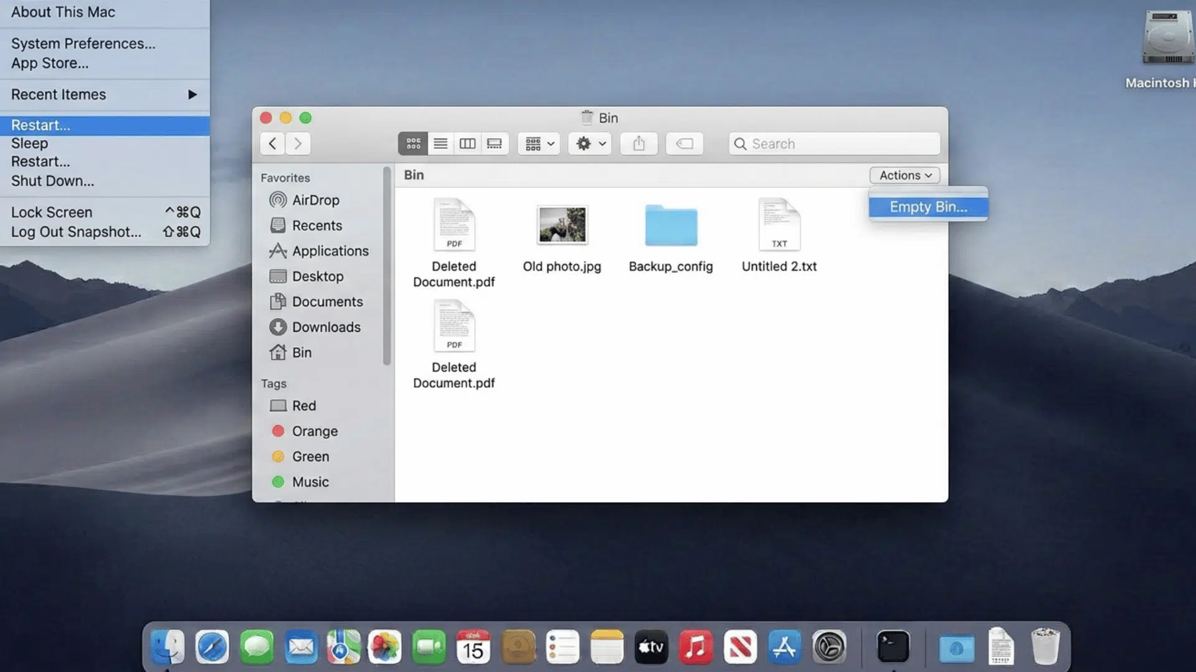
Task: Launch Terminal from the Dock
Action: (x=893, y=647)
